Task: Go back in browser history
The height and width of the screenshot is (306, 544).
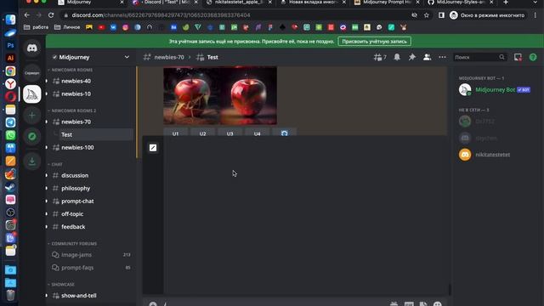Action: (x=27, y=15)
